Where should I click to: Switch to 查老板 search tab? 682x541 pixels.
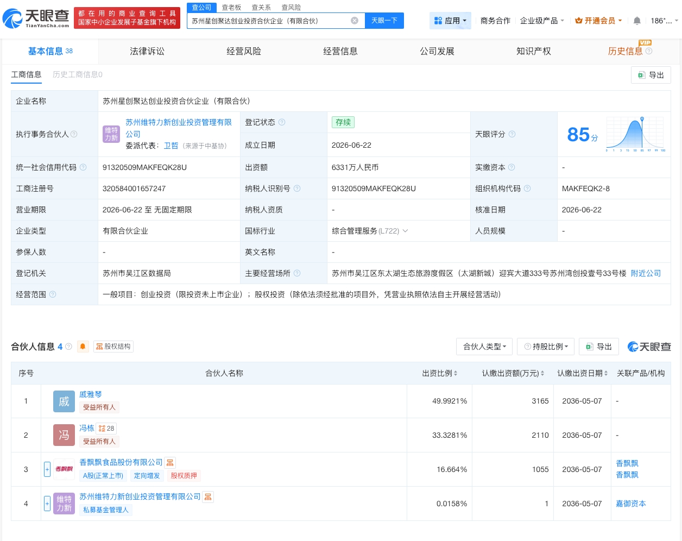click(231, 7)
